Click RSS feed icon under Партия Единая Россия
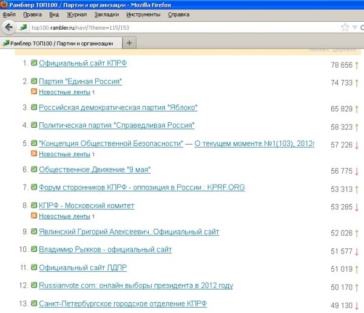The image size is (364, 313). tap(34, 92)
